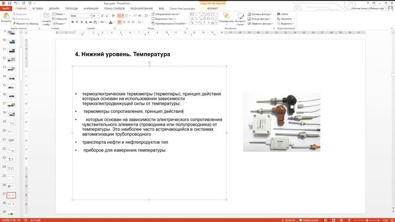The width and height of the screenshot is (395, 222).
Task: Decrease list indent level
Action: click(136, 15)
